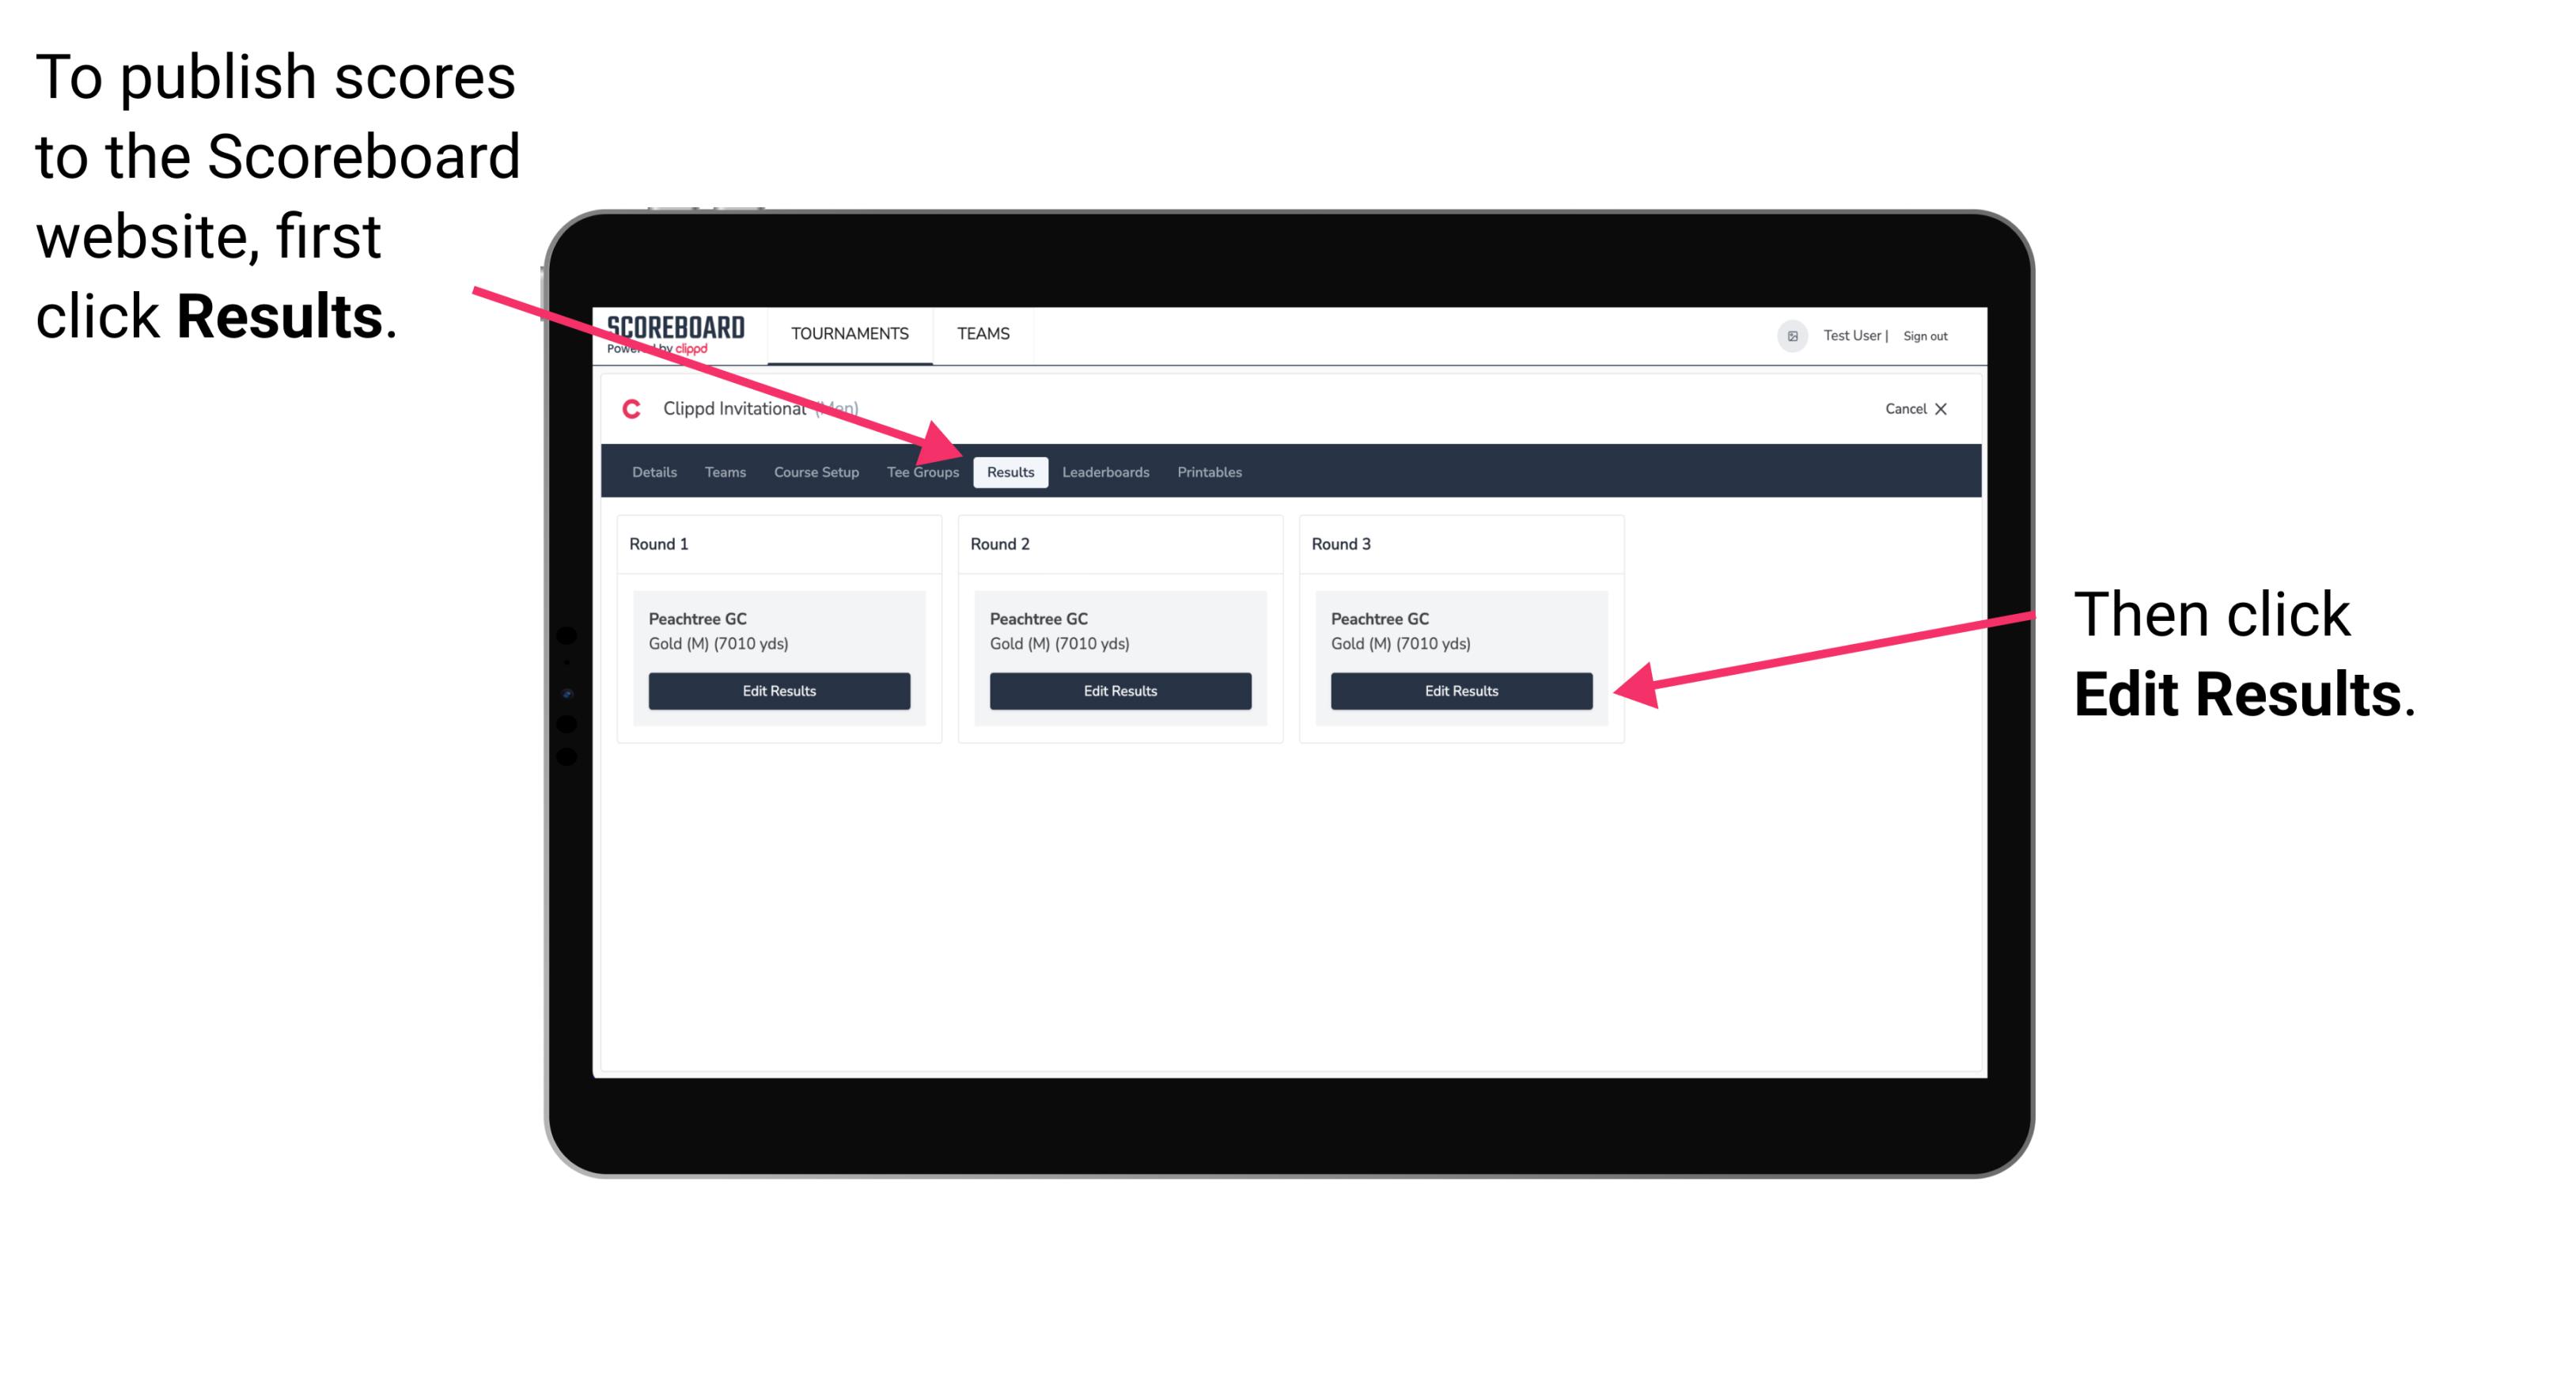The width and height of the screenshot is (2576, 1386).
Task: Click the Printables tab
Action: coord(1207,471)
